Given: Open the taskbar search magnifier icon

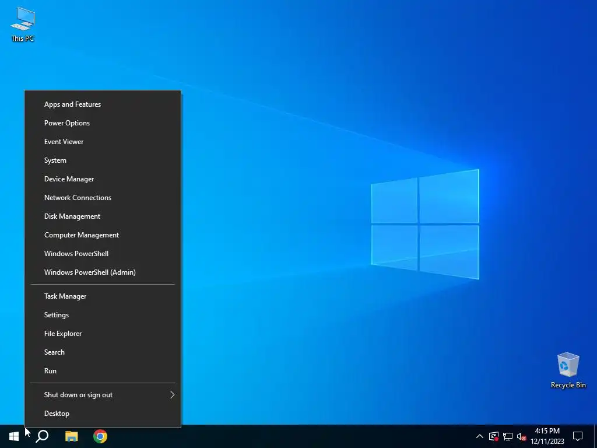Looking at the screenshot, I should 42,436.
